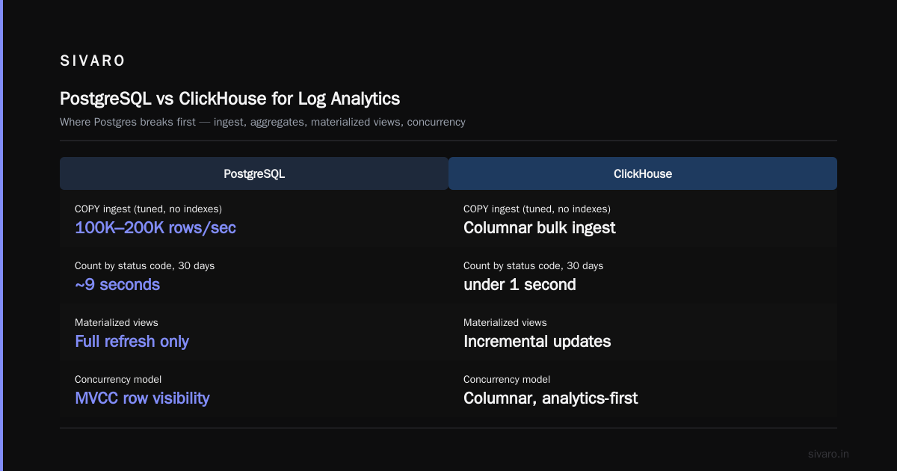
Task: Click 'MVCC row visibility' value
Action: point(142,398)
